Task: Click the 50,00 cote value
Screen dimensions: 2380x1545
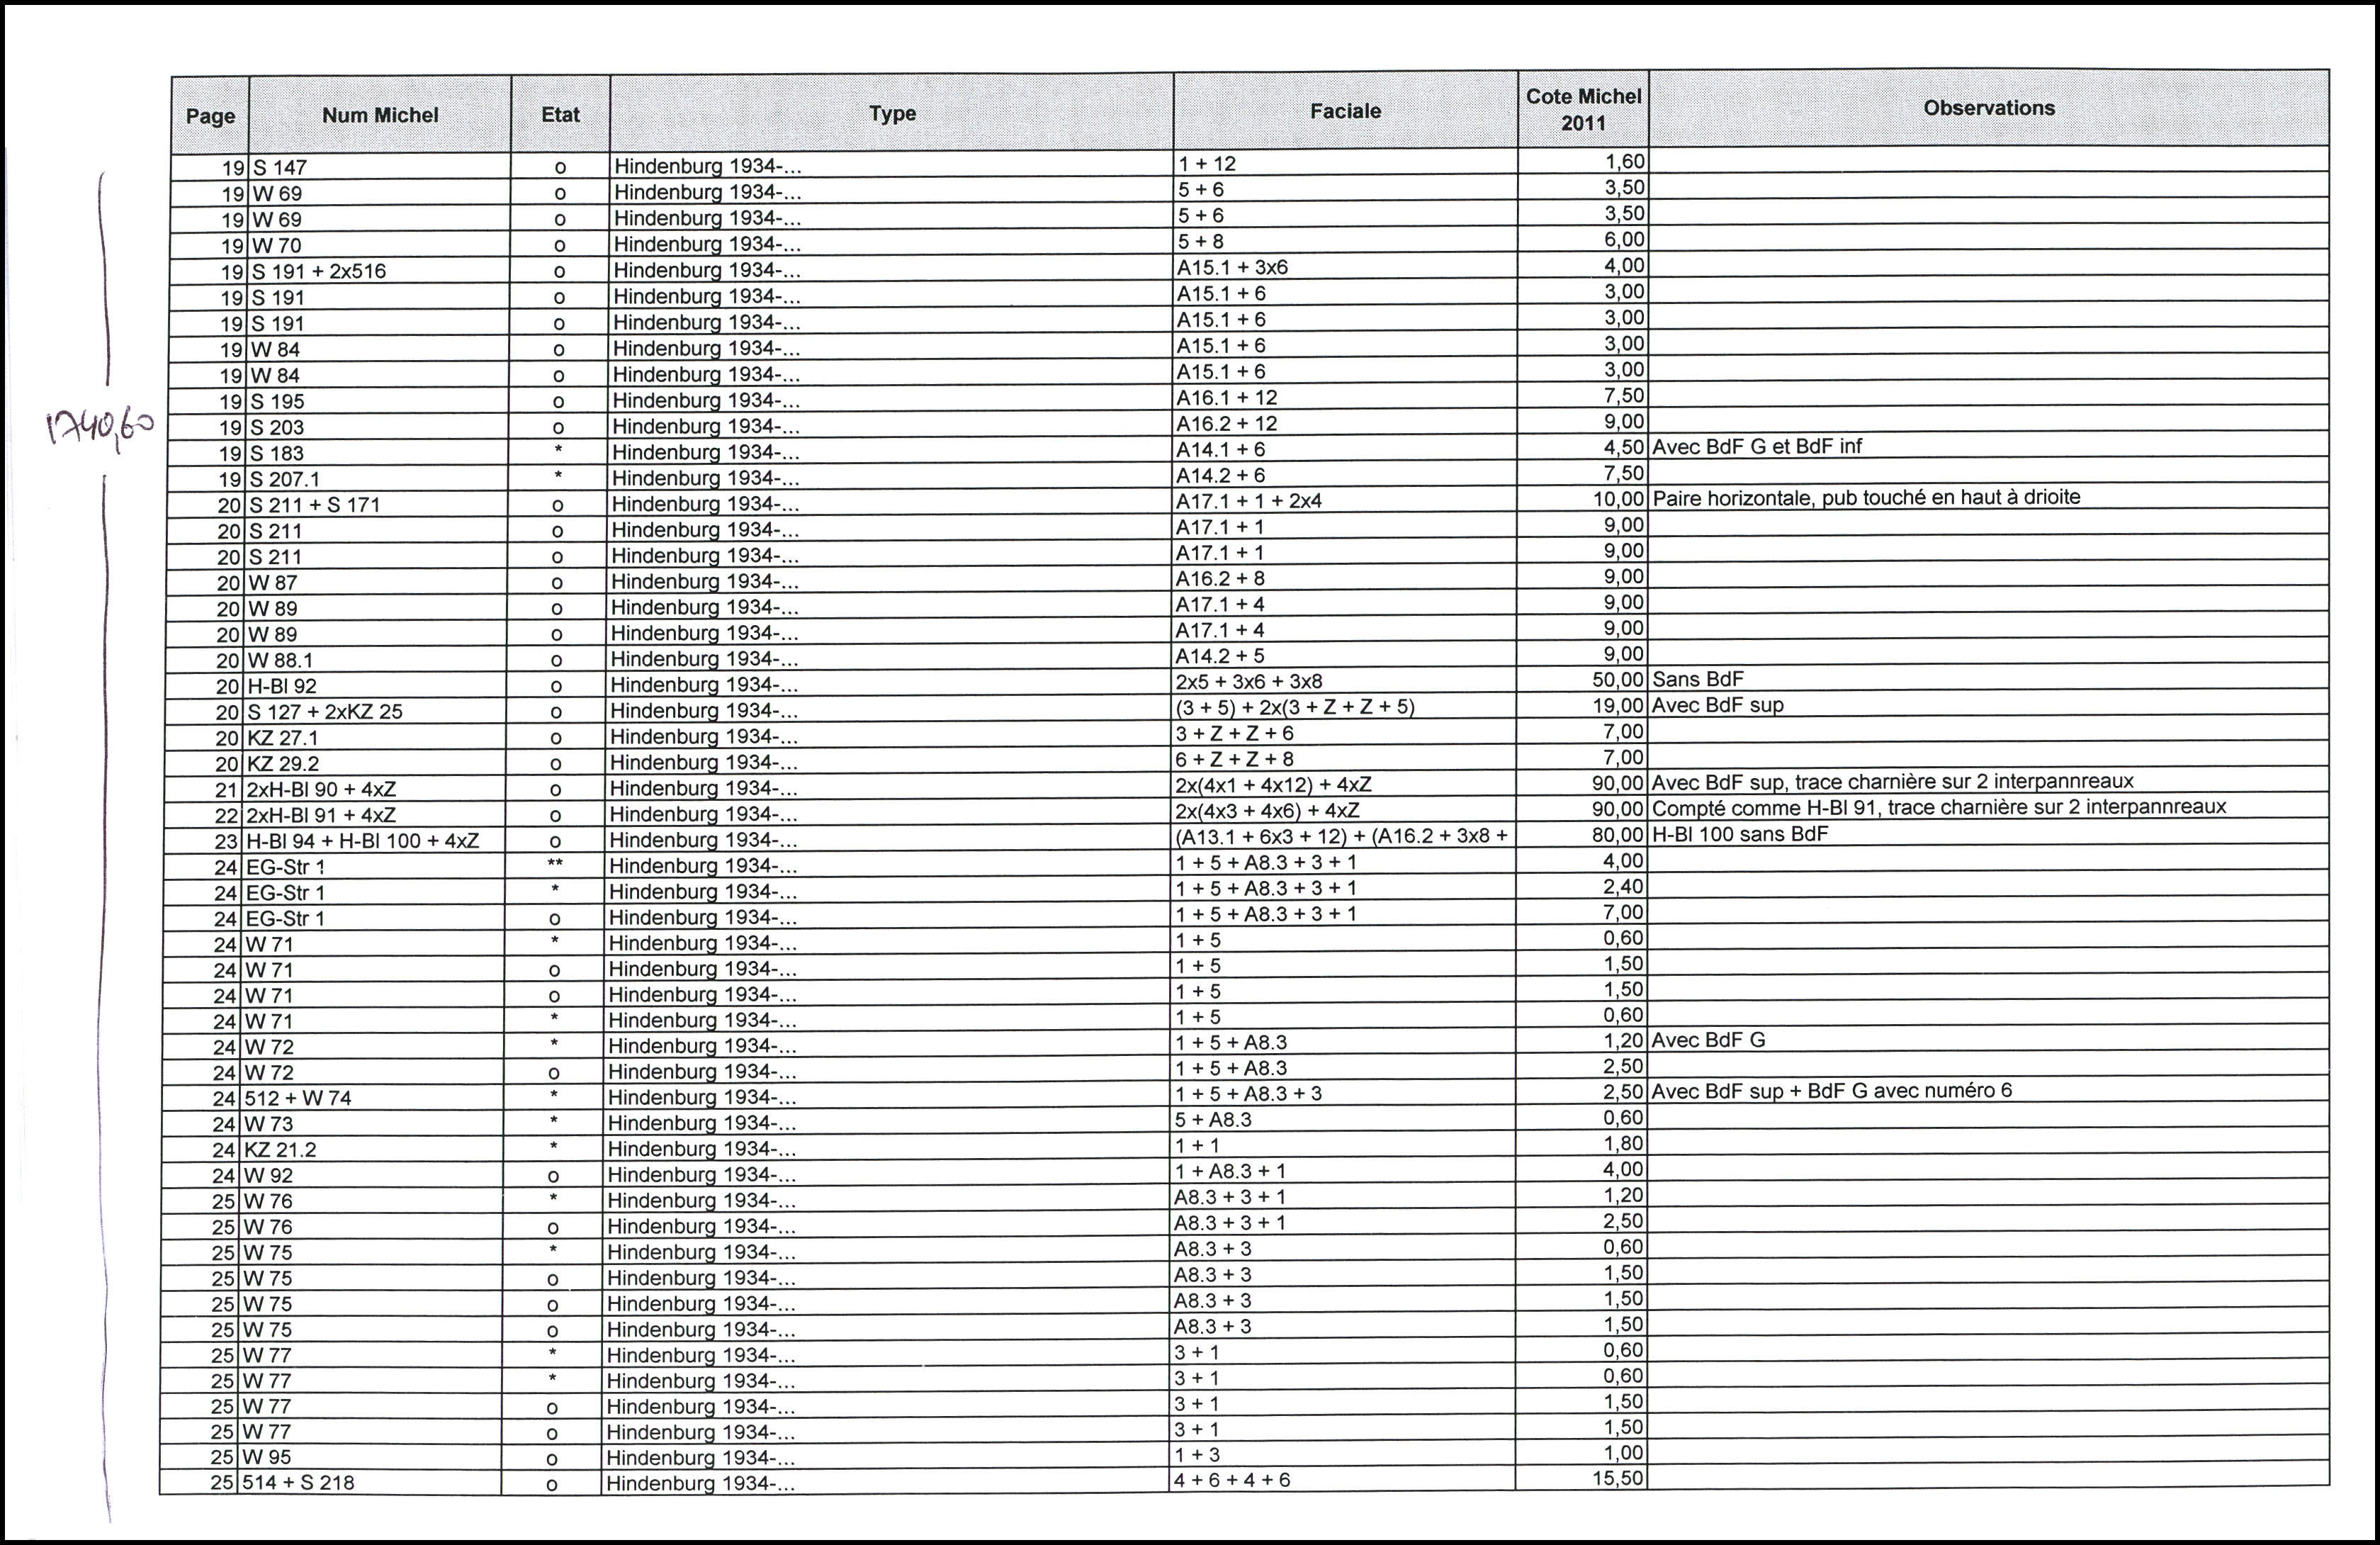Action: [1618, 680]
